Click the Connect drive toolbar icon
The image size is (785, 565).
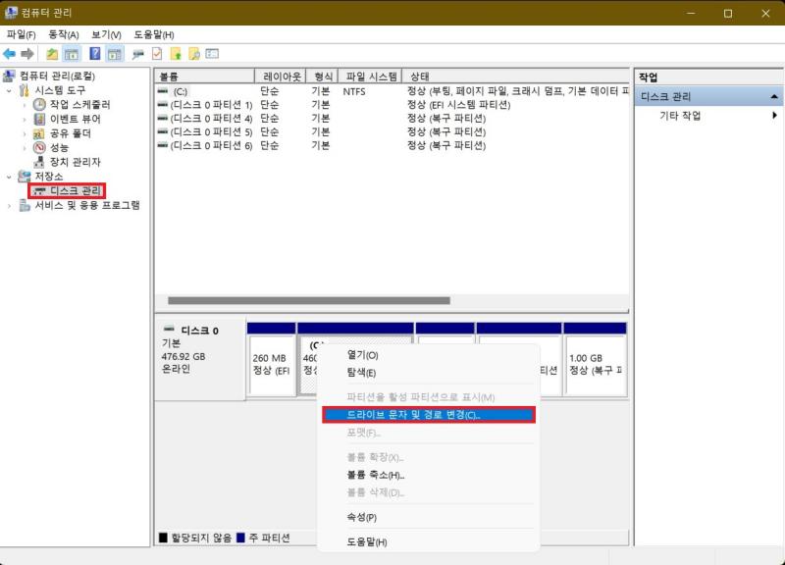coord(137,54)
